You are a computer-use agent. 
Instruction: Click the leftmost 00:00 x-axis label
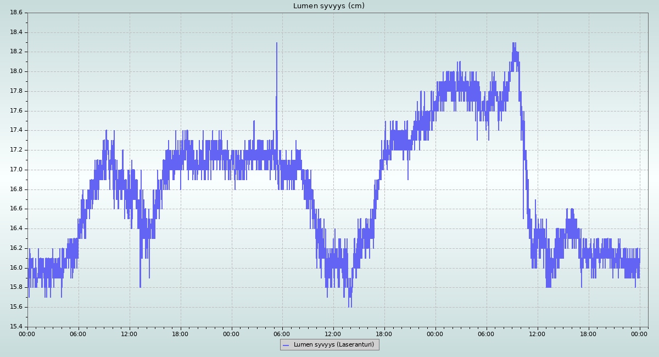point(27,333)
